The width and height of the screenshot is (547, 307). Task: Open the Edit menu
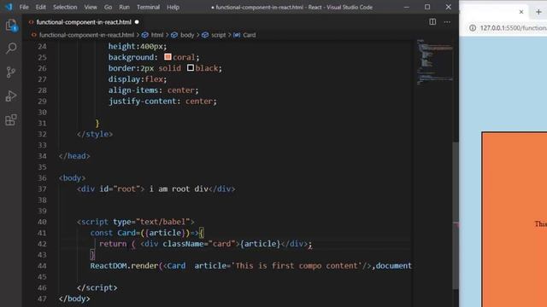point(40,7)
